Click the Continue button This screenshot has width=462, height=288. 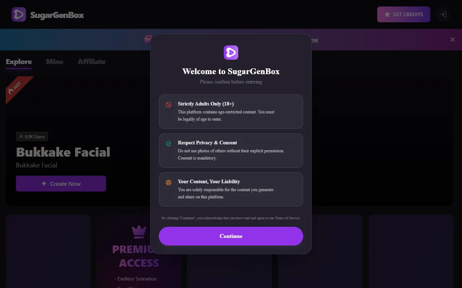tap(231, 236)
